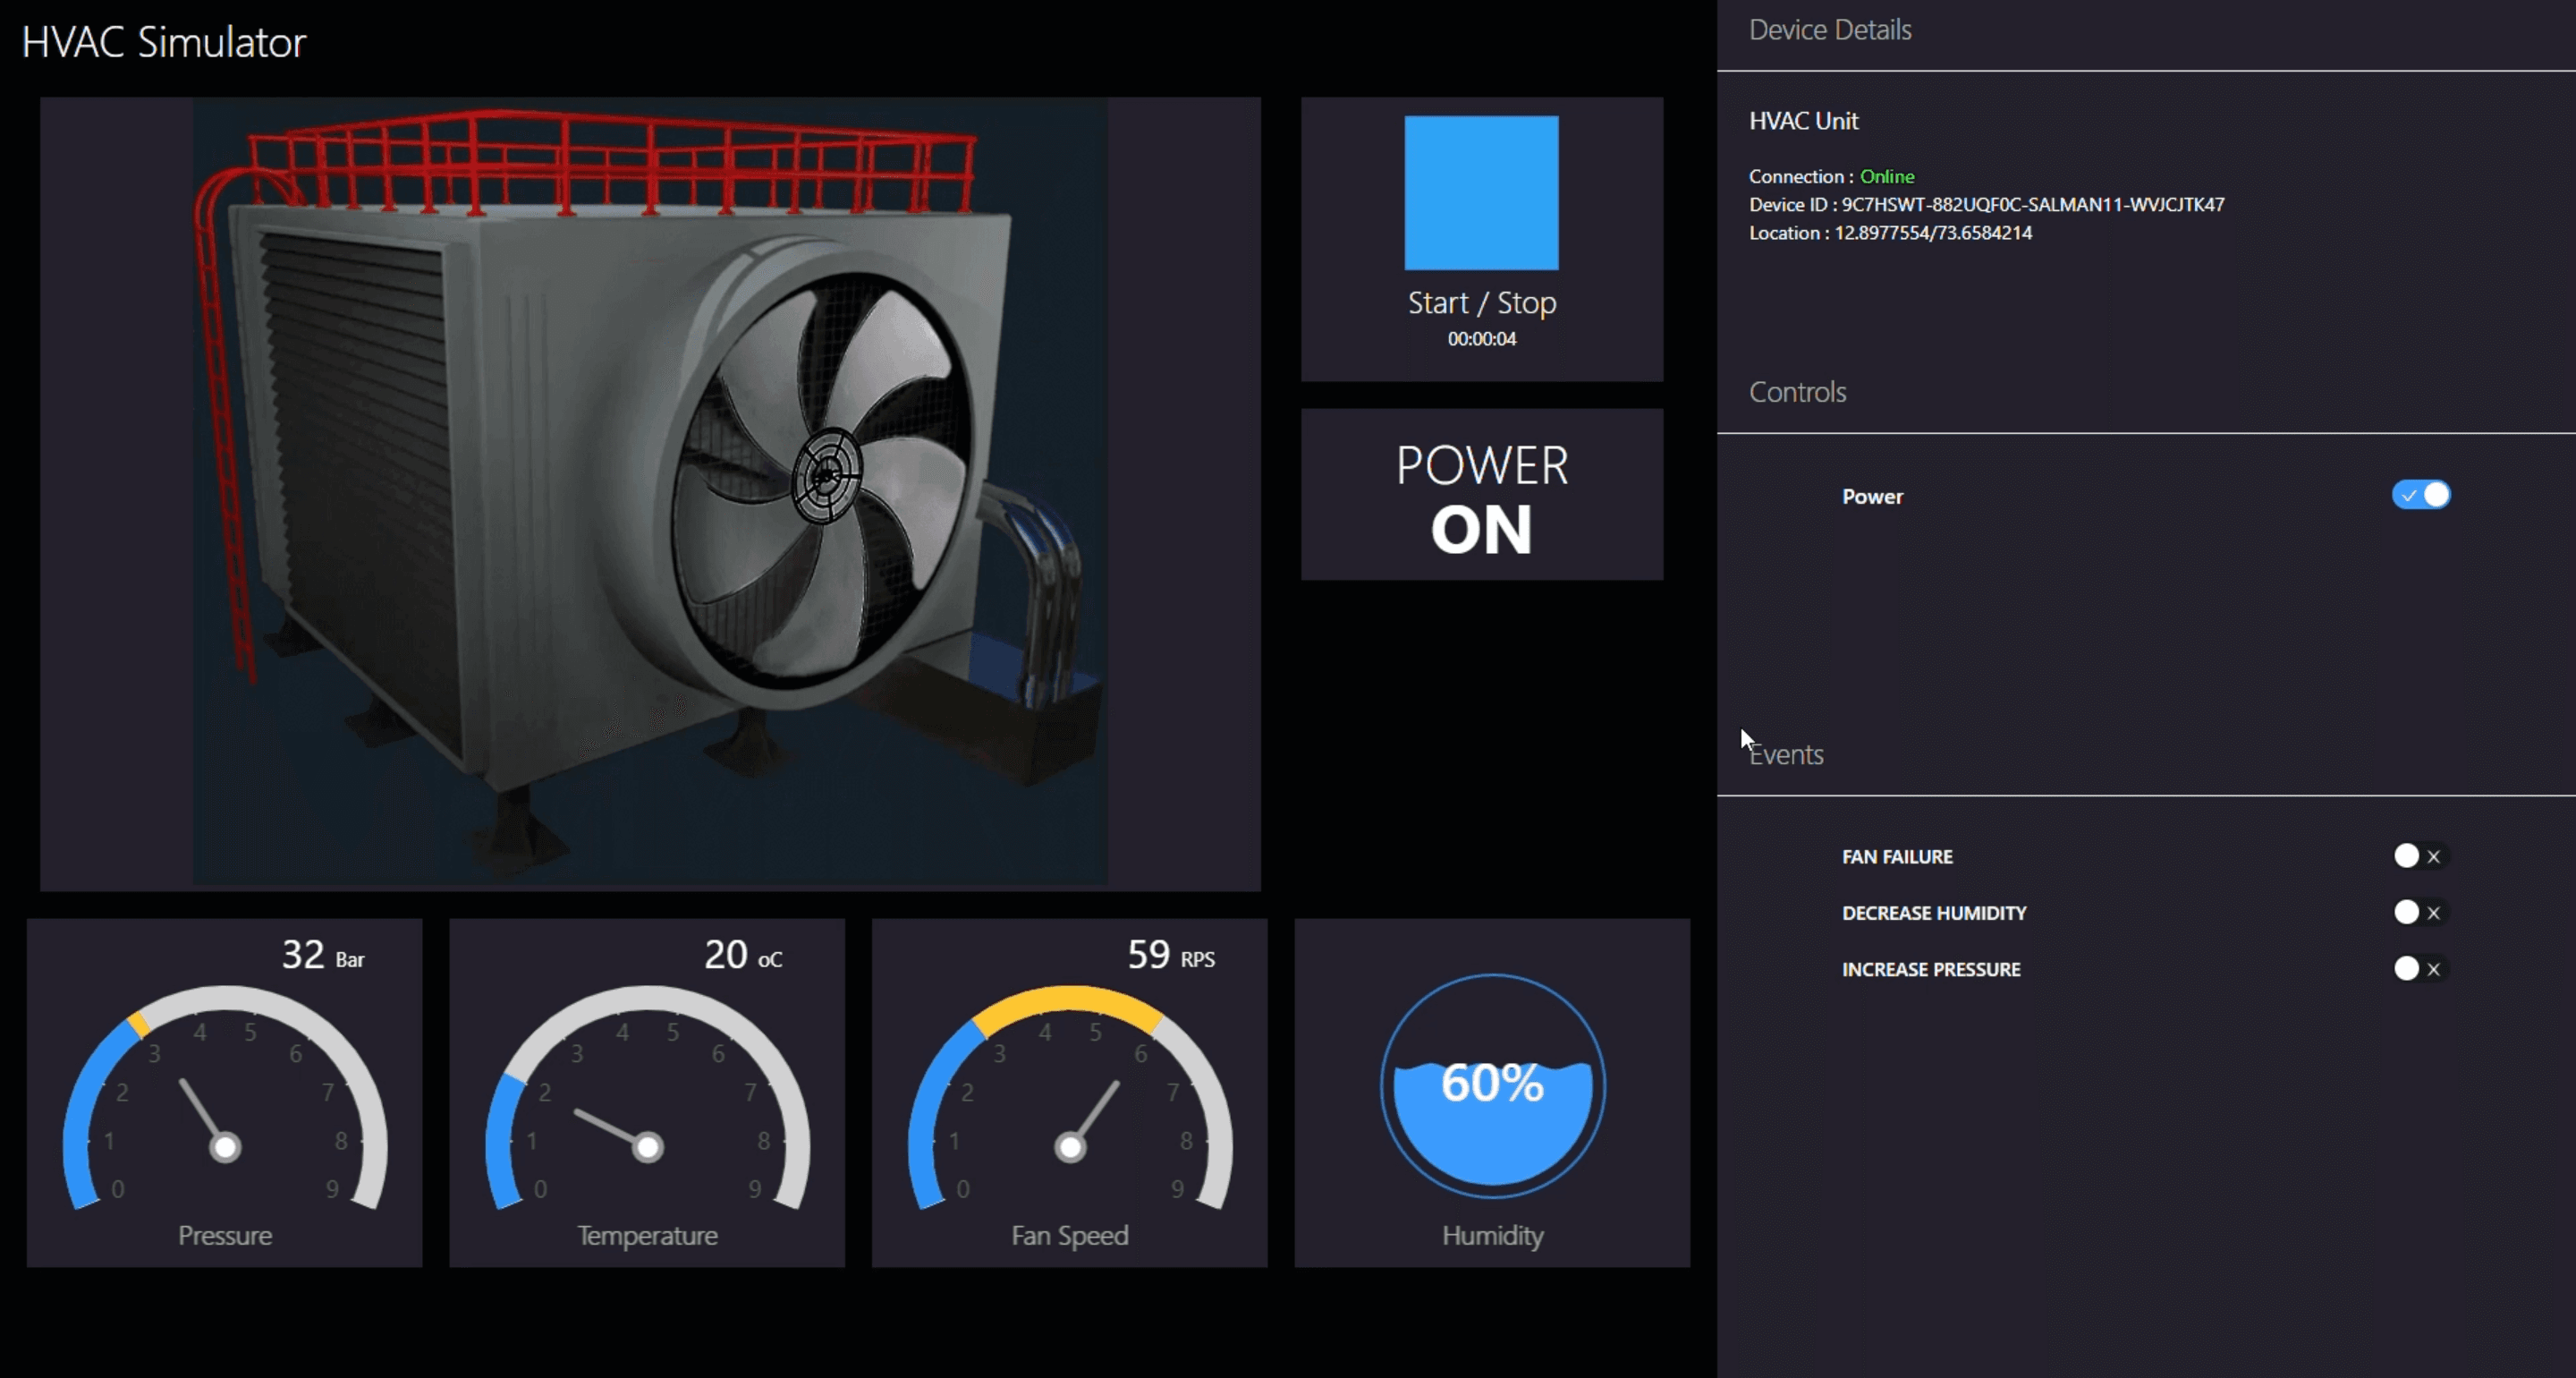Click the POWER ON status panel
The height and width of the screenshot is (1378, 2576).
(x=1481, y=496)
